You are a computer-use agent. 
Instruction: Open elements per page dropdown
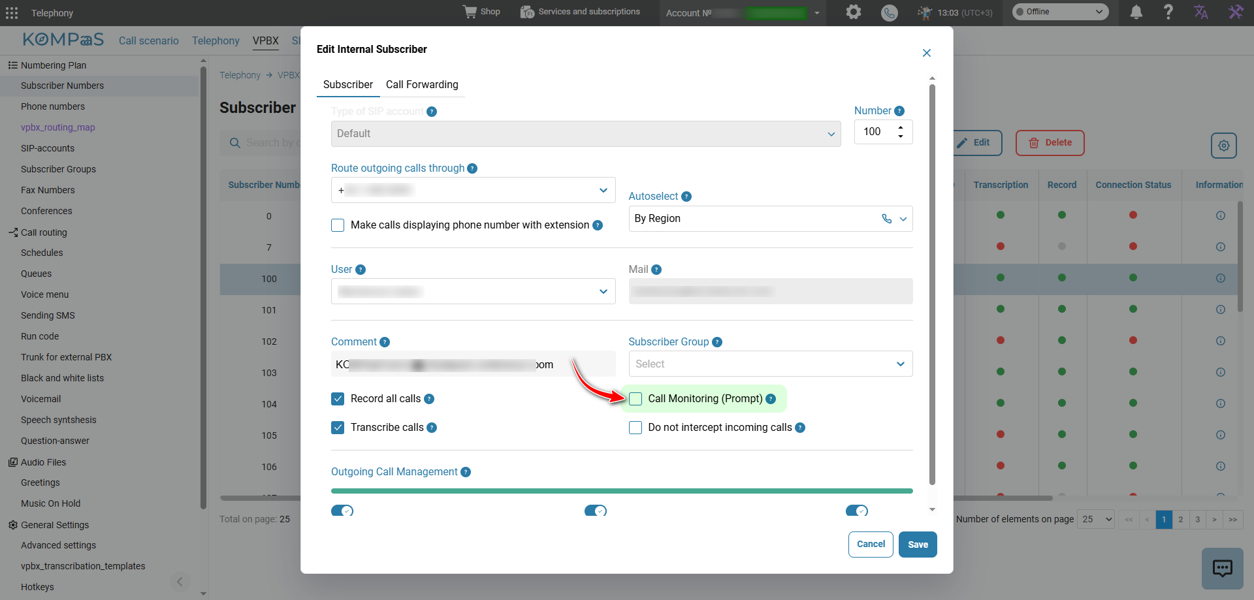[1096, 519]
